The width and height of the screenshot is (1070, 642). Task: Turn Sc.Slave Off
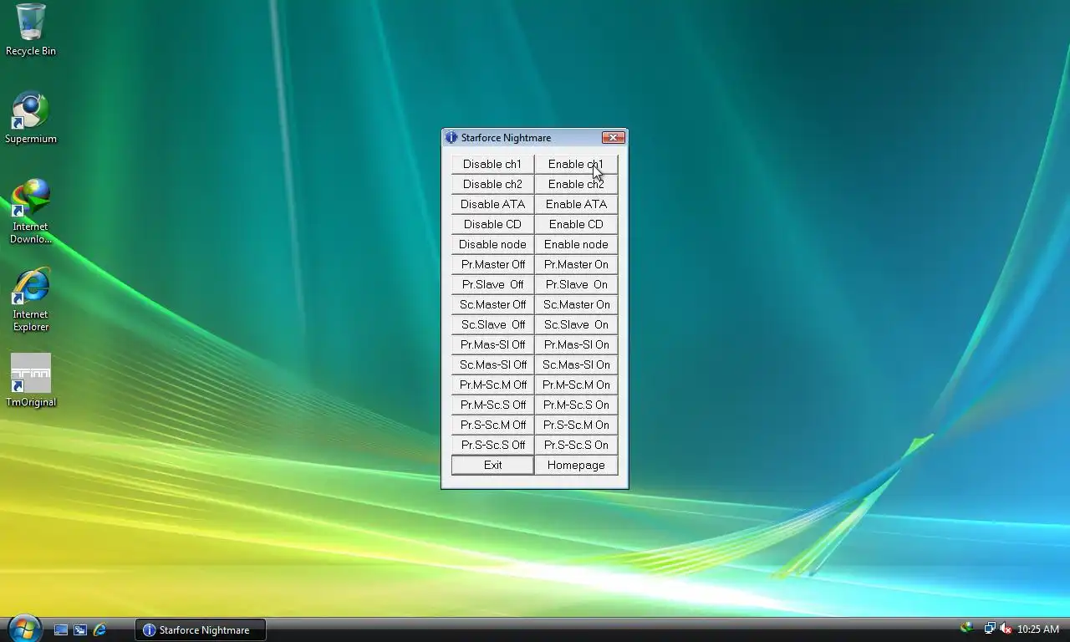[492, 324]
